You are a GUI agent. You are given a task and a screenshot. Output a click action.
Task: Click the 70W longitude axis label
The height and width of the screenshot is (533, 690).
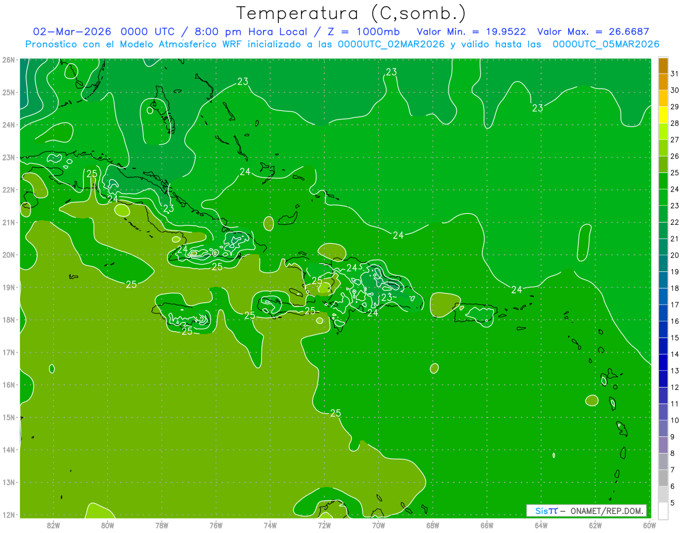378,525
